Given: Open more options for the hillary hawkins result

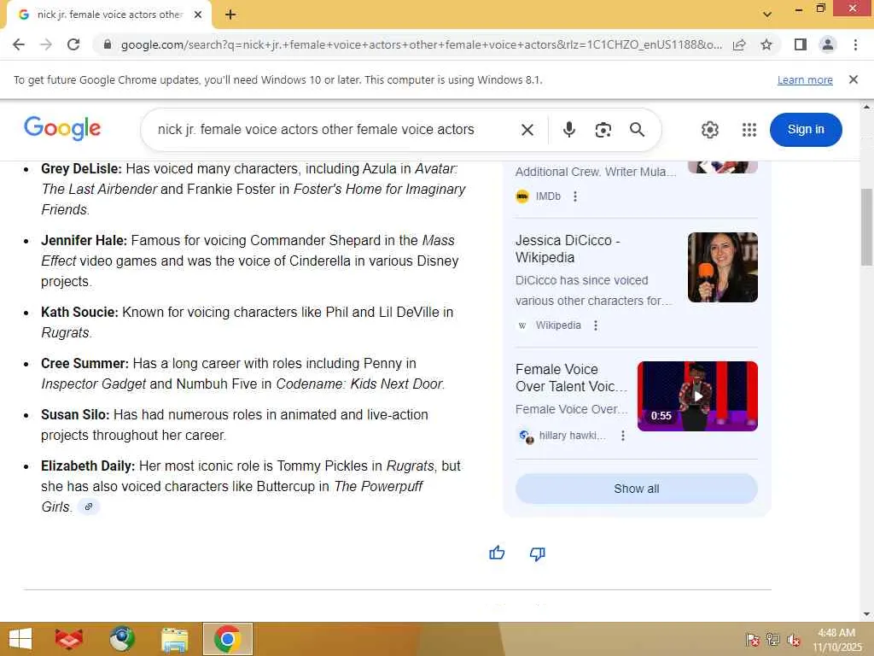Looking at the screenshot, I should [x=622, y=436].
